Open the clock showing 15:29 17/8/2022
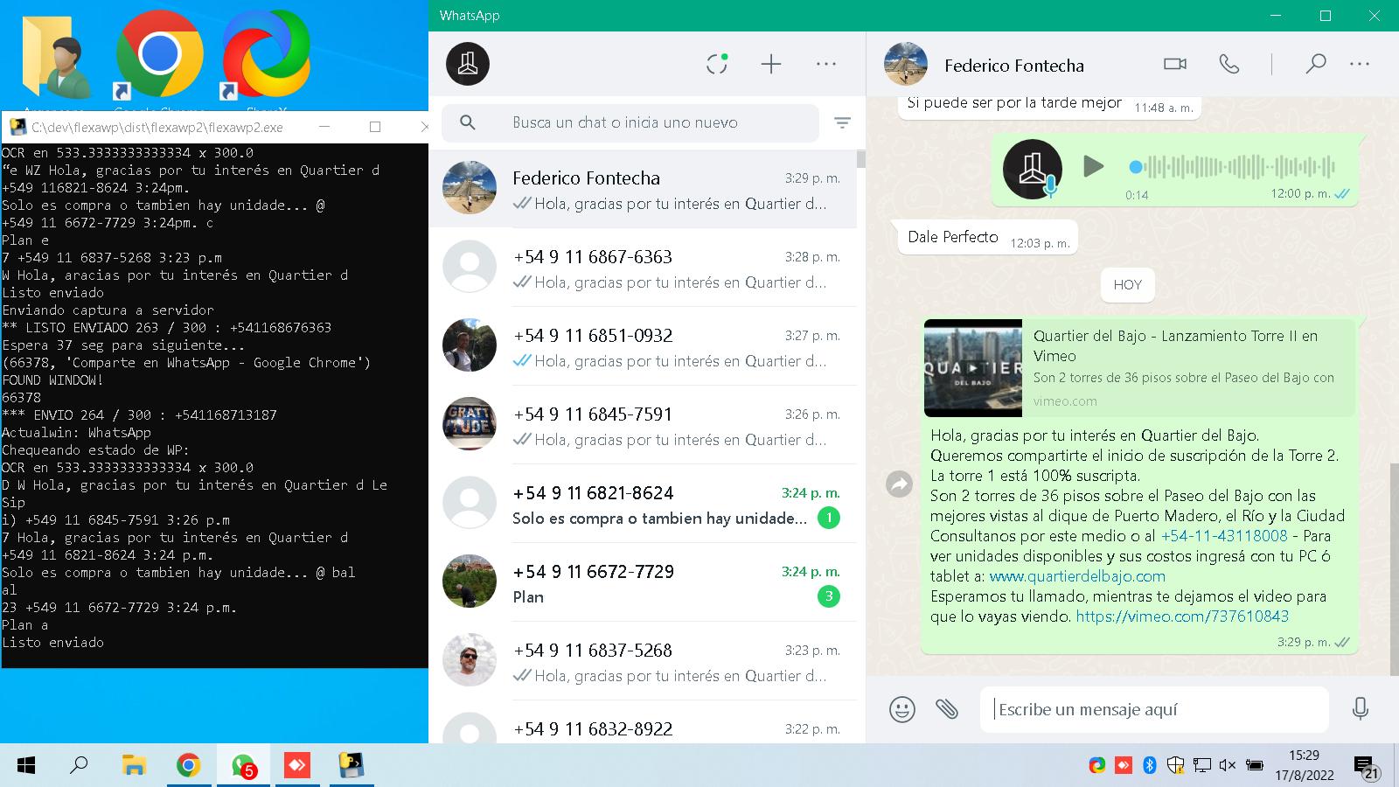The height and width of the screenshot is (787, 1399). coord(1304,765)
